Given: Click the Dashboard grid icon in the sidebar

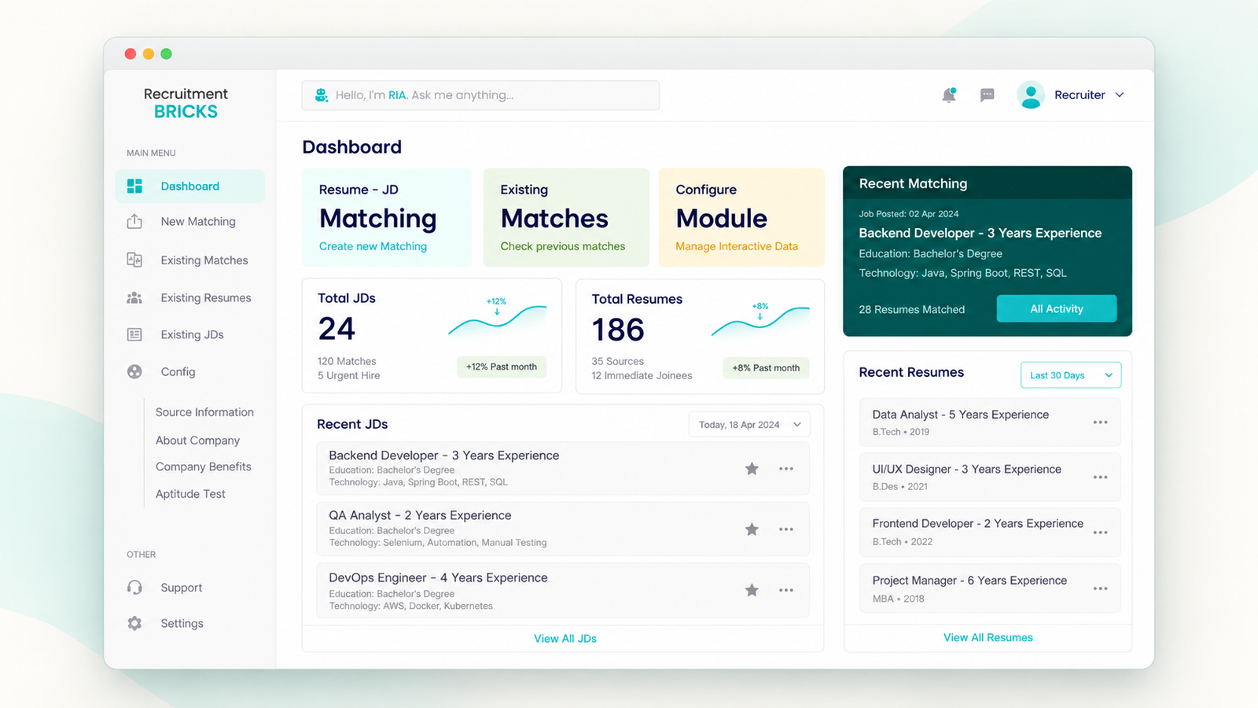Looking at the screenshot, I should [x=134, y=186].
